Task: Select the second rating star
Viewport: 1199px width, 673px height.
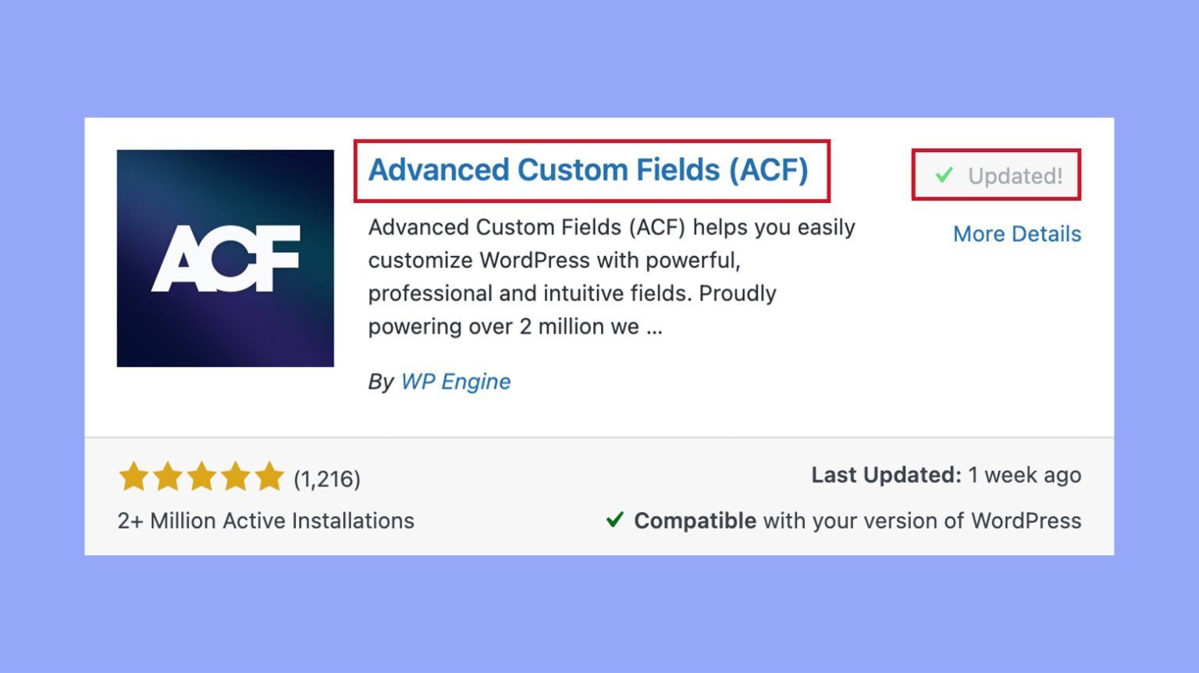Action: click(167, 476)
